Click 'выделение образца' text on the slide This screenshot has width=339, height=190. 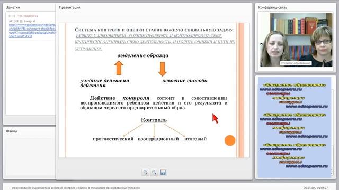click(143, 55)
